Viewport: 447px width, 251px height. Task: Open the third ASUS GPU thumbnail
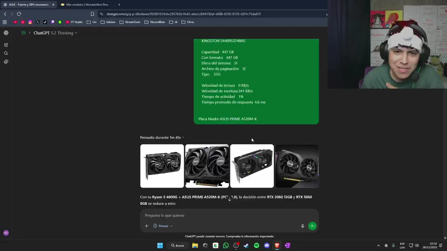coord(252,166)
